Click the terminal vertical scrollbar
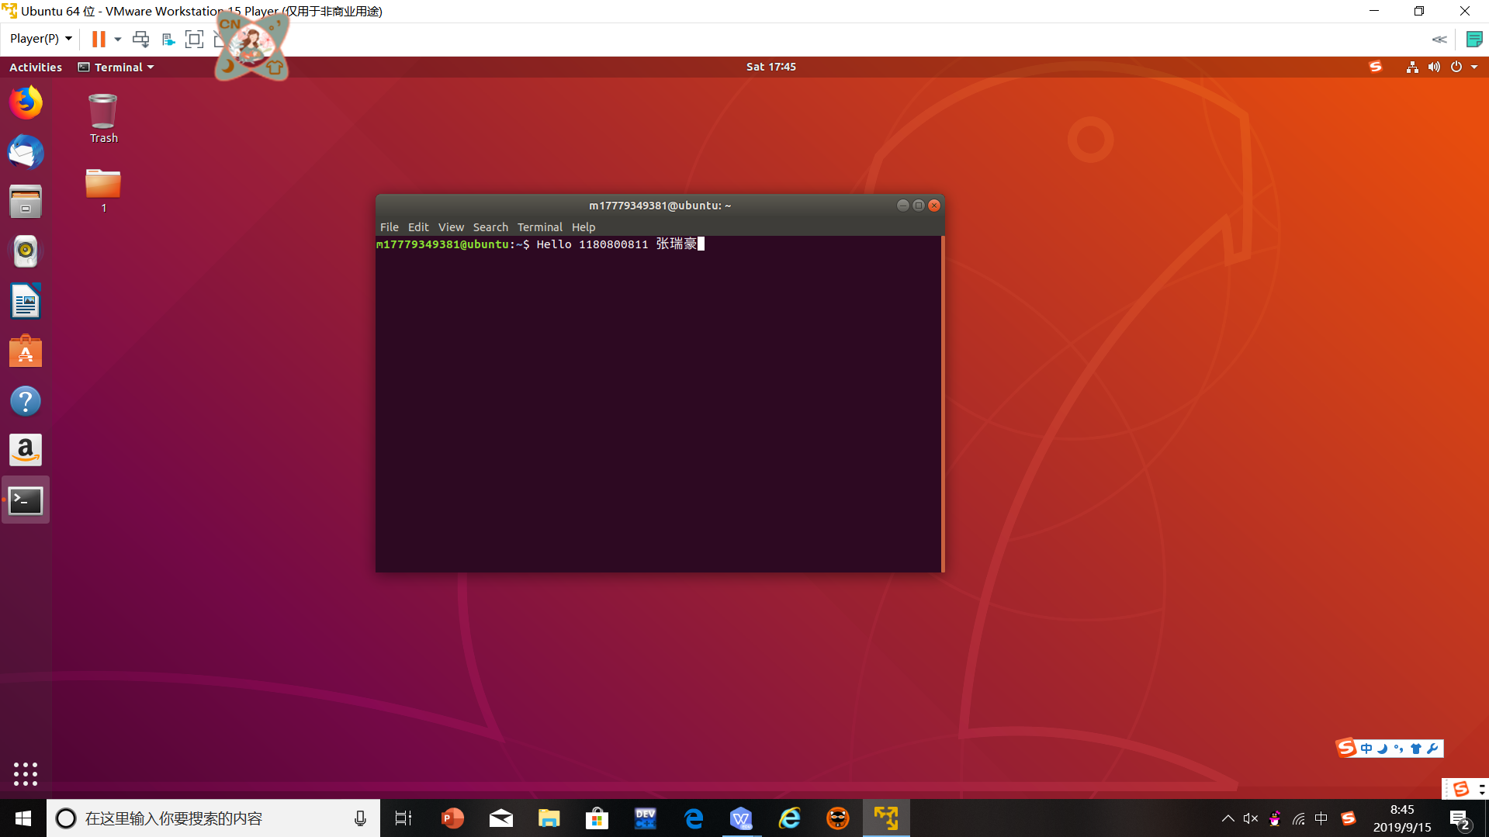 pos(942,404)
